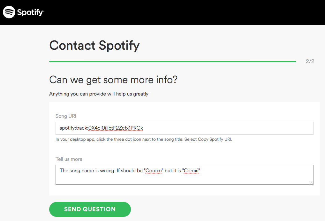
Task: Click the "spotify:track:" prefix text
Action: point(74,128)
